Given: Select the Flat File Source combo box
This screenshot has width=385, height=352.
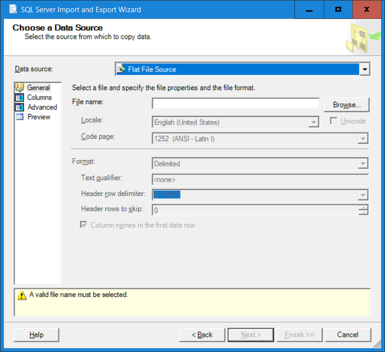Looking at the screenshot, I should [x=242, y=69].
